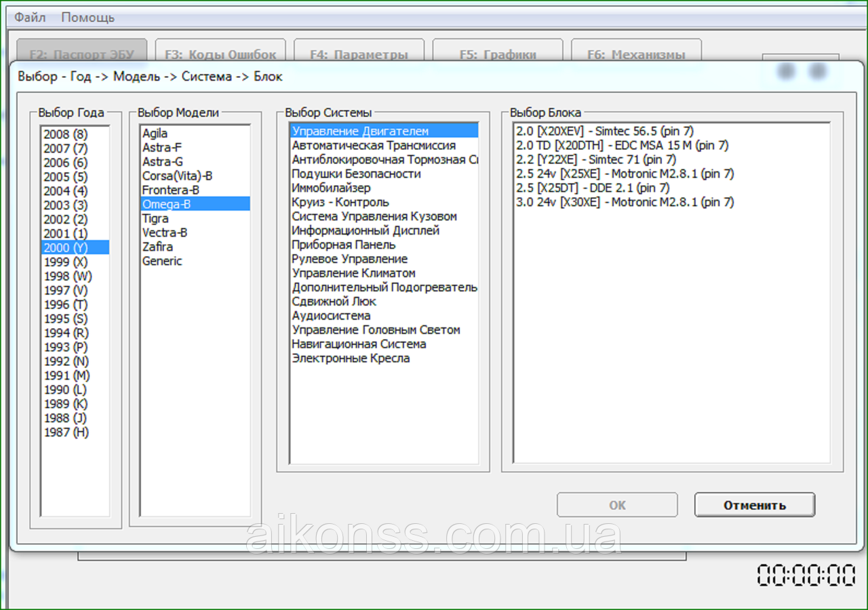Select year 2000 (Y)
Screen dimensions: 868x610
pyautogui.click(x=75, y=248)
